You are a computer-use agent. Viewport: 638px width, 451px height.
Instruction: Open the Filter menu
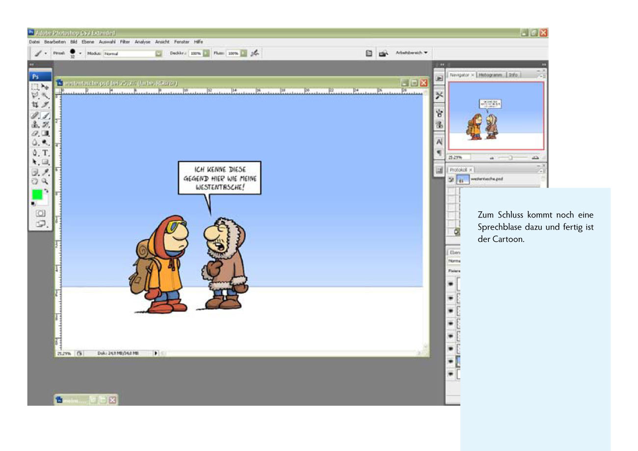click(x=125, y=42)
